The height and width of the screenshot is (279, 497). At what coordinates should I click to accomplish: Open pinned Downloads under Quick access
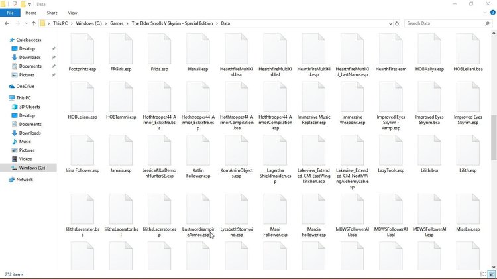point(30,58)
